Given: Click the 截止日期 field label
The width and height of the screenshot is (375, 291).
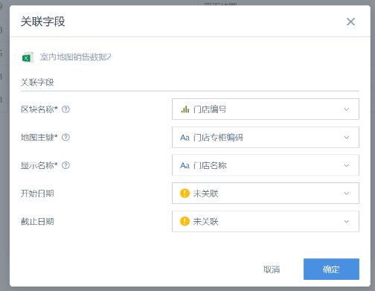Looking at the screenshot, I should click(37, 221).
